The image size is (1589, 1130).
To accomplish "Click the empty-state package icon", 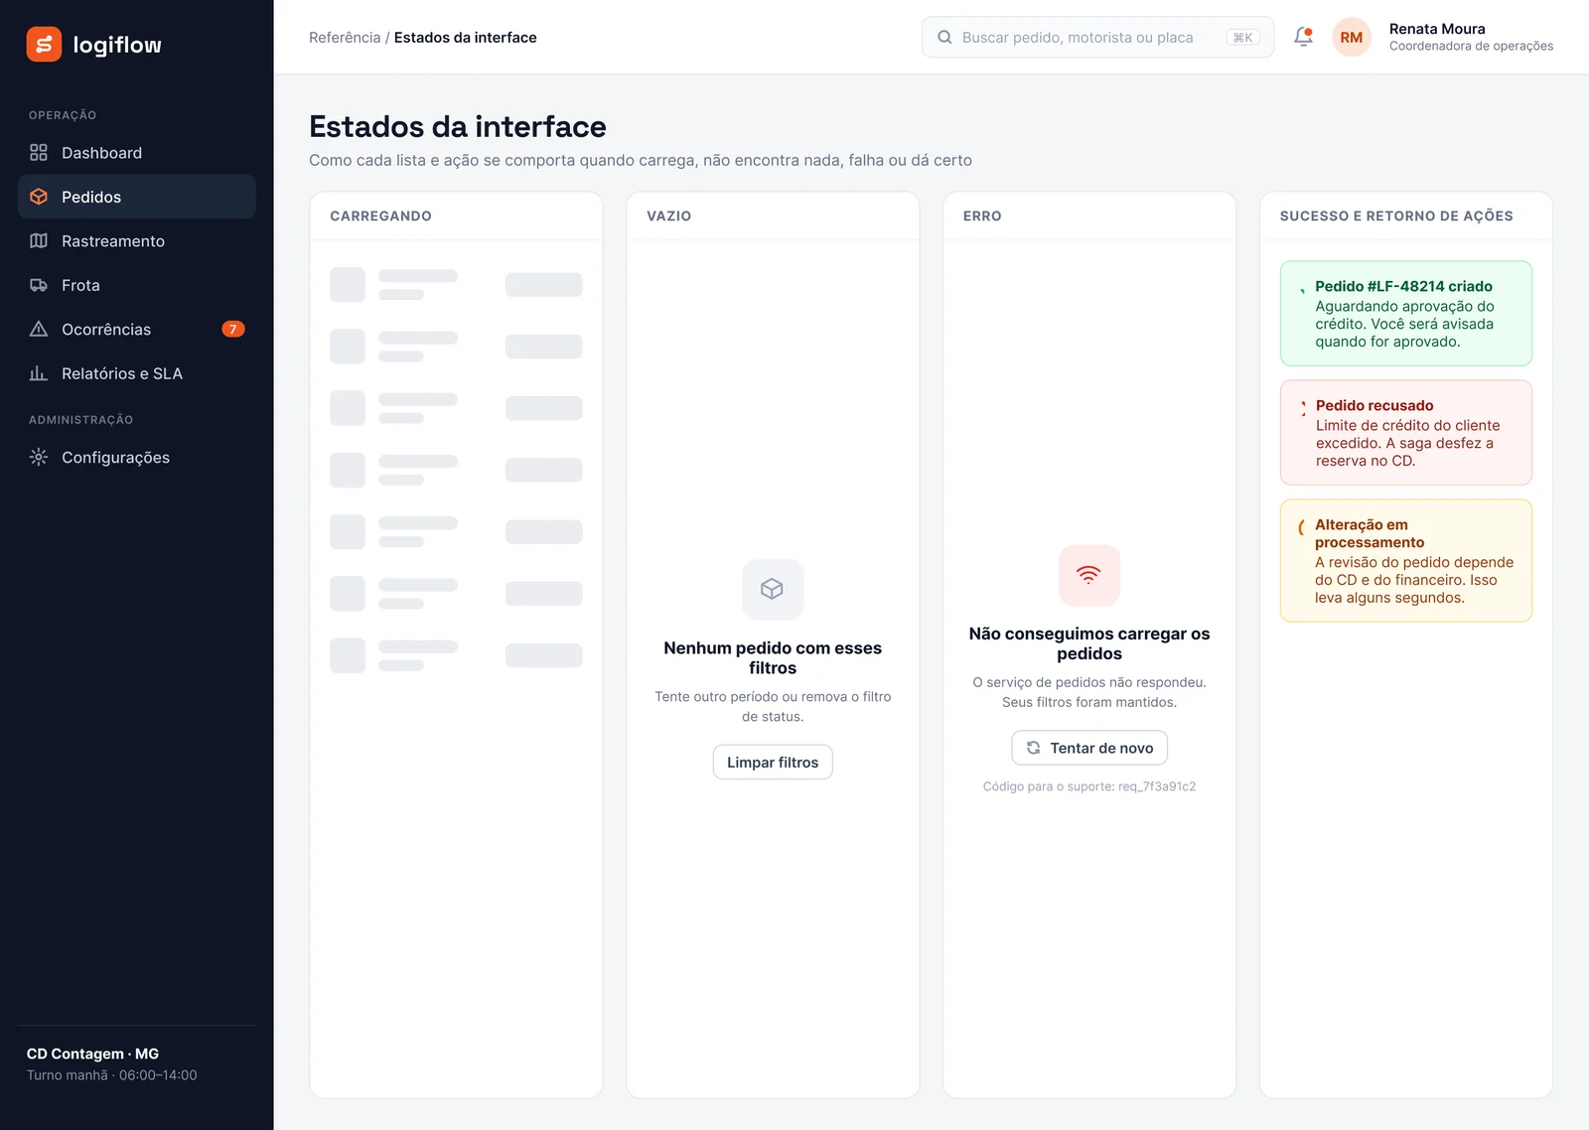I will (773, 590).
